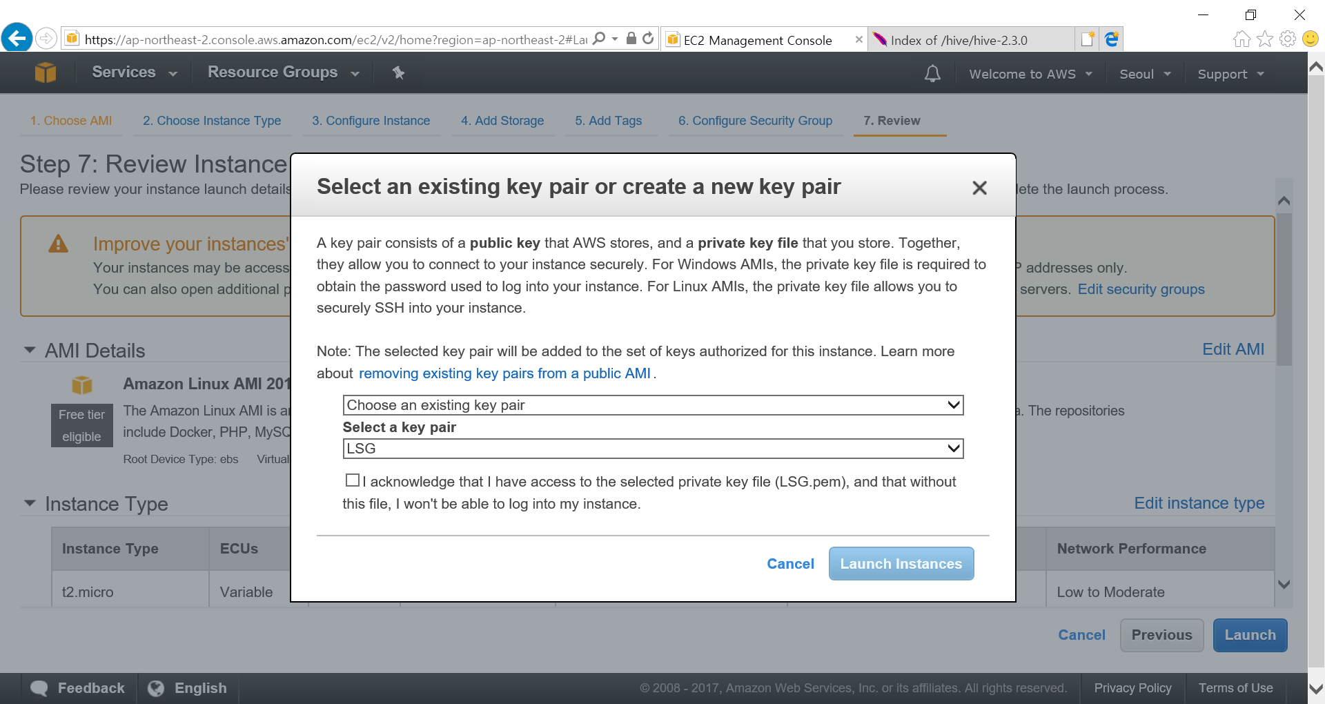Click English language selector in footer
The image size is (1325, 704).
coord(188,688)
